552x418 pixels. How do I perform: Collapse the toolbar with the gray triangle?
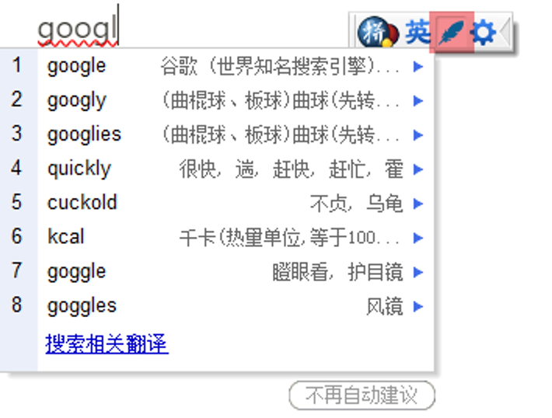pos(505,32)
